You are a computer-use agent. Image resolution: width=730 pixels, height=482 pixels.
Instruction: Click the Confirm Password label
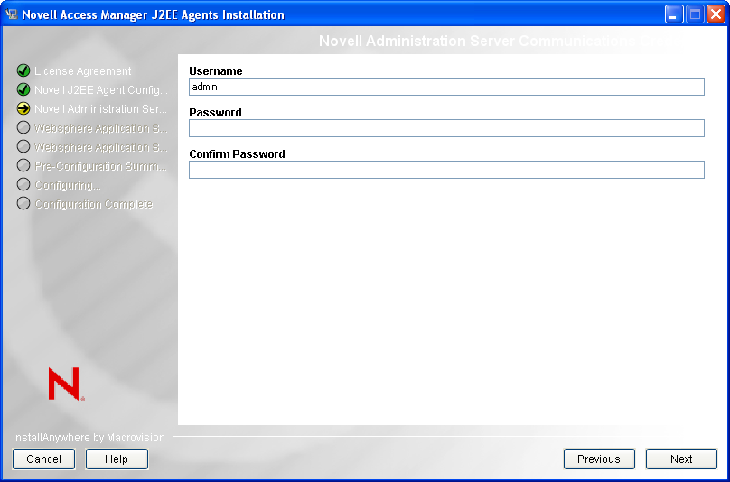point(237,154)
